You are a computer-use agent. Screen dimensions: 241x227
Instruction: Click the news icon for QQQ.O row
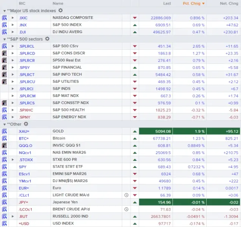click(x=4, y=146)
